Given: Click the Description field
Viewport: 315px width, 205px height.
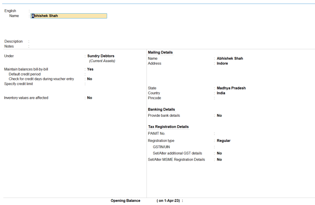Looking at the screenshot, I should 66,41.
